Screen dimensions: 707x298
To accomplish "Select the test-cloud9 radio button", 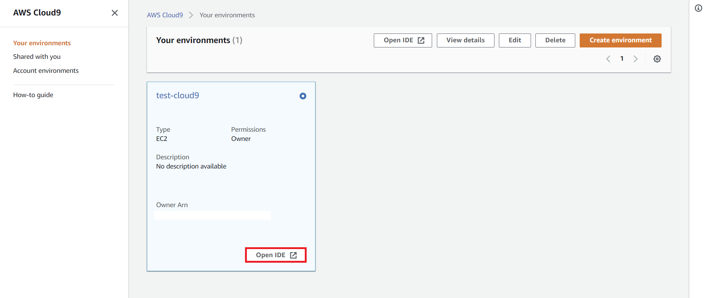I will point(303,96).
